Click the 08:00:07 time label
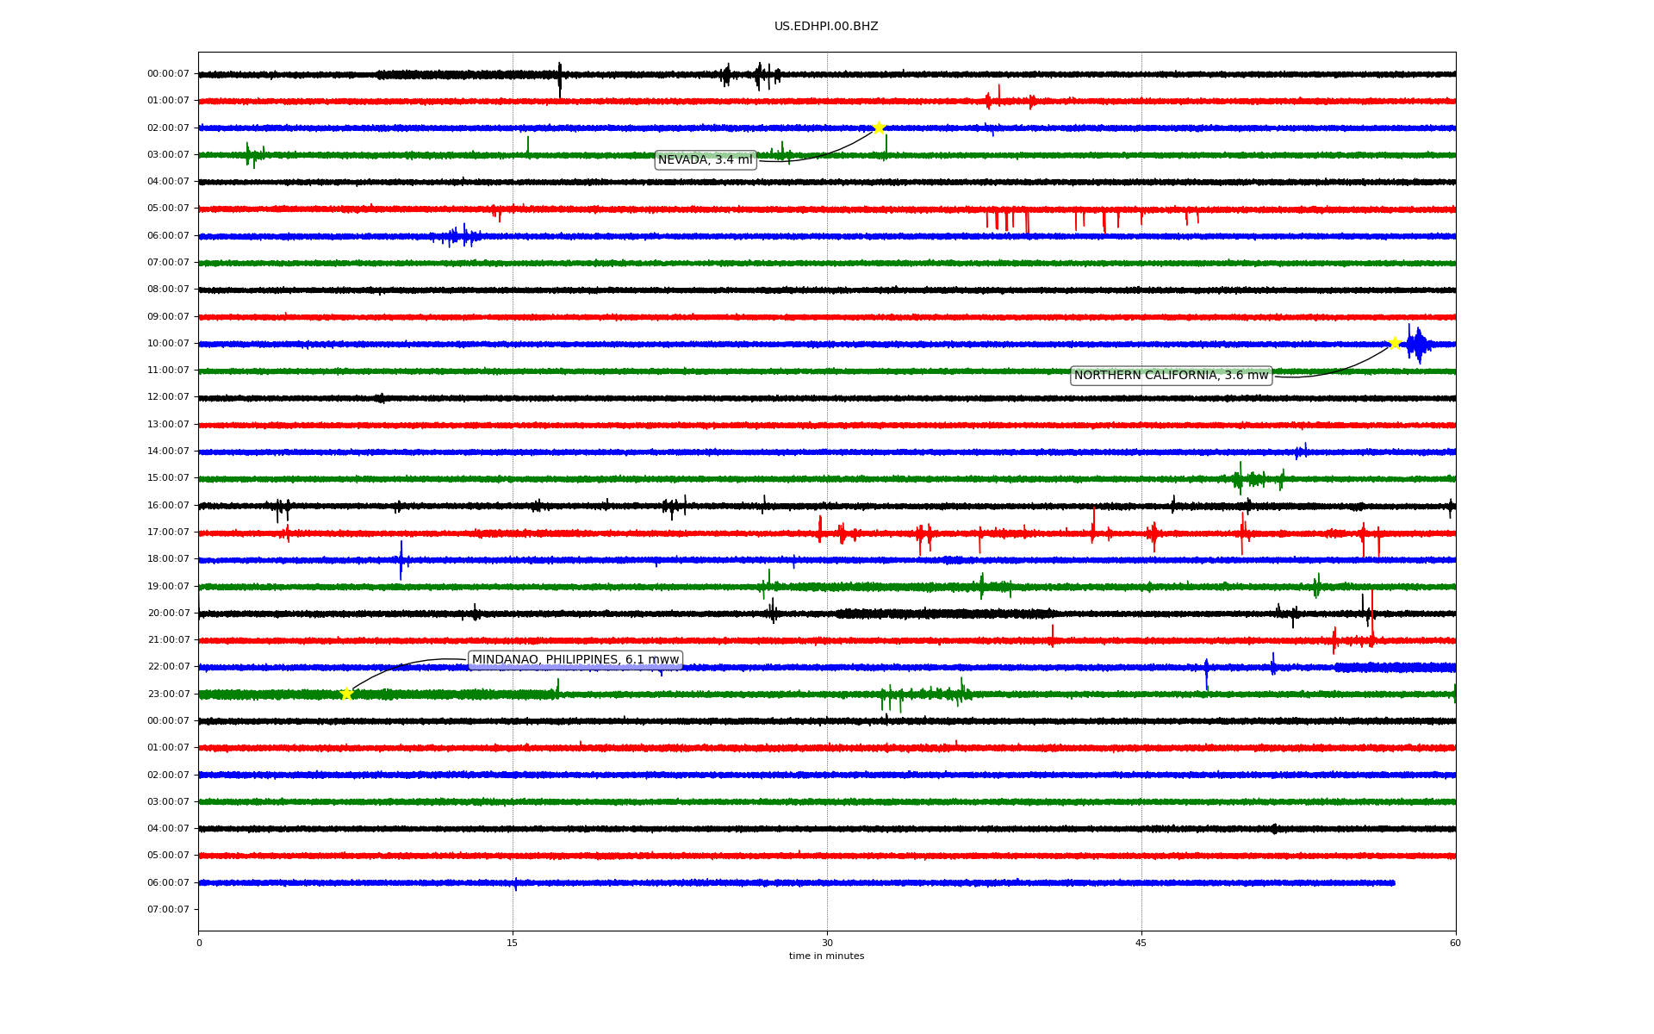Viewport: 1654px width, 1034px height. [x=168, y=290]
